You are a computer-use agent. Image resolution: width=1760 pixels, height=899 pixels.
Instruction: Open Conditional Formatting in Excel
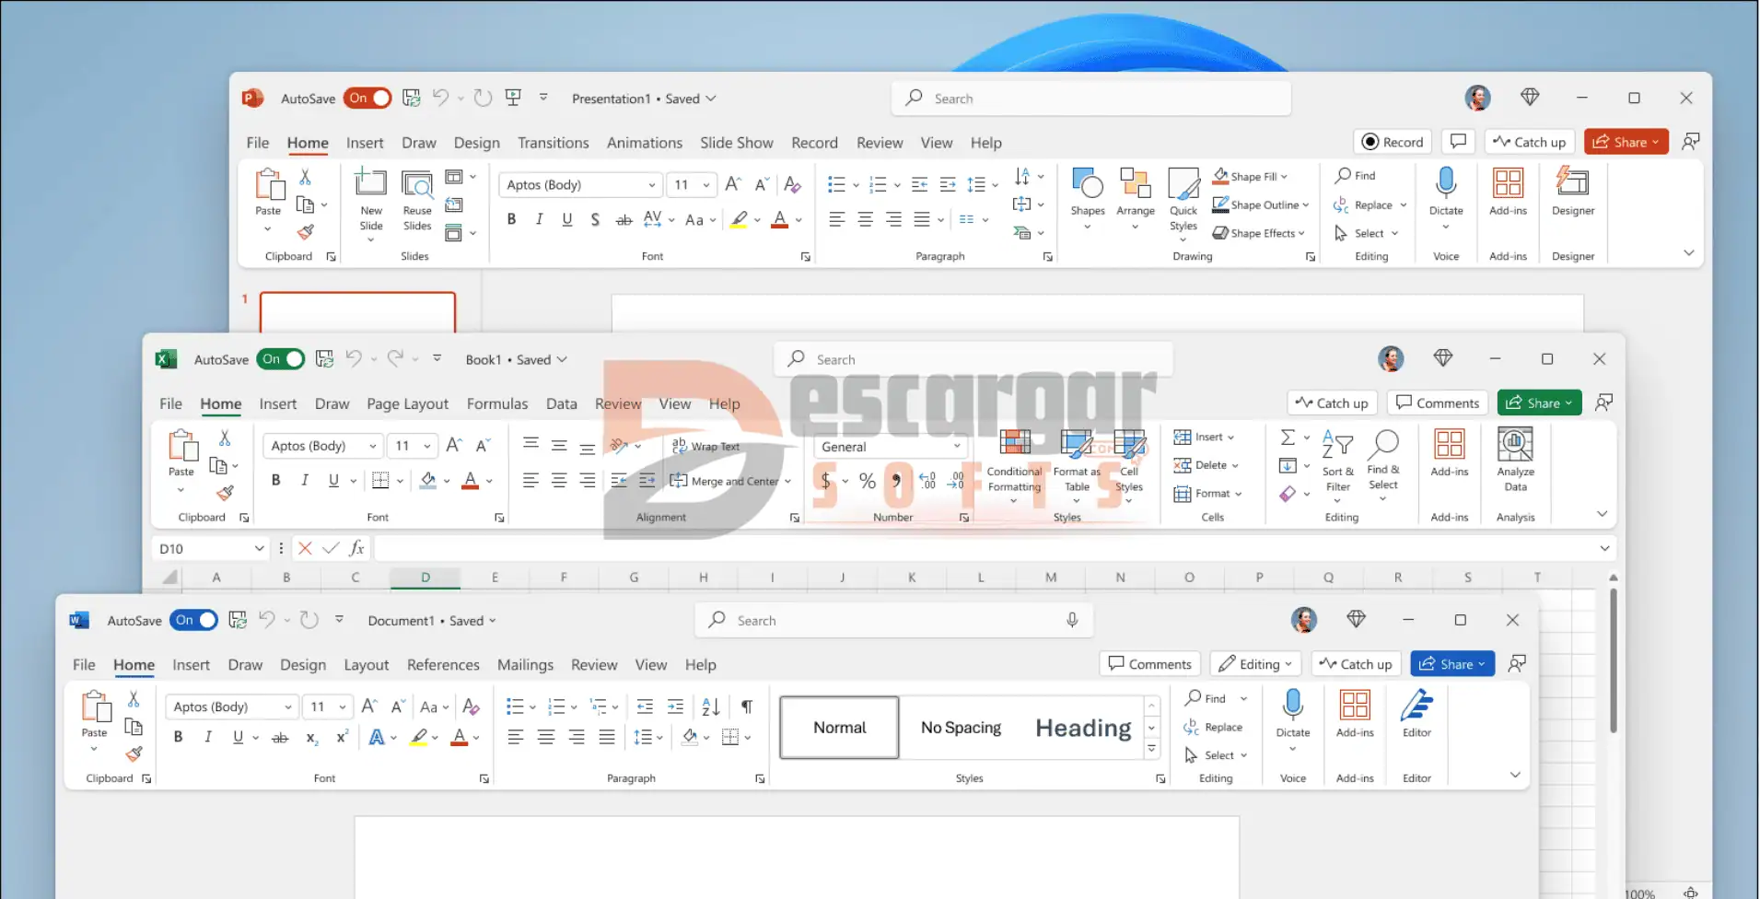pos(1014,466)
